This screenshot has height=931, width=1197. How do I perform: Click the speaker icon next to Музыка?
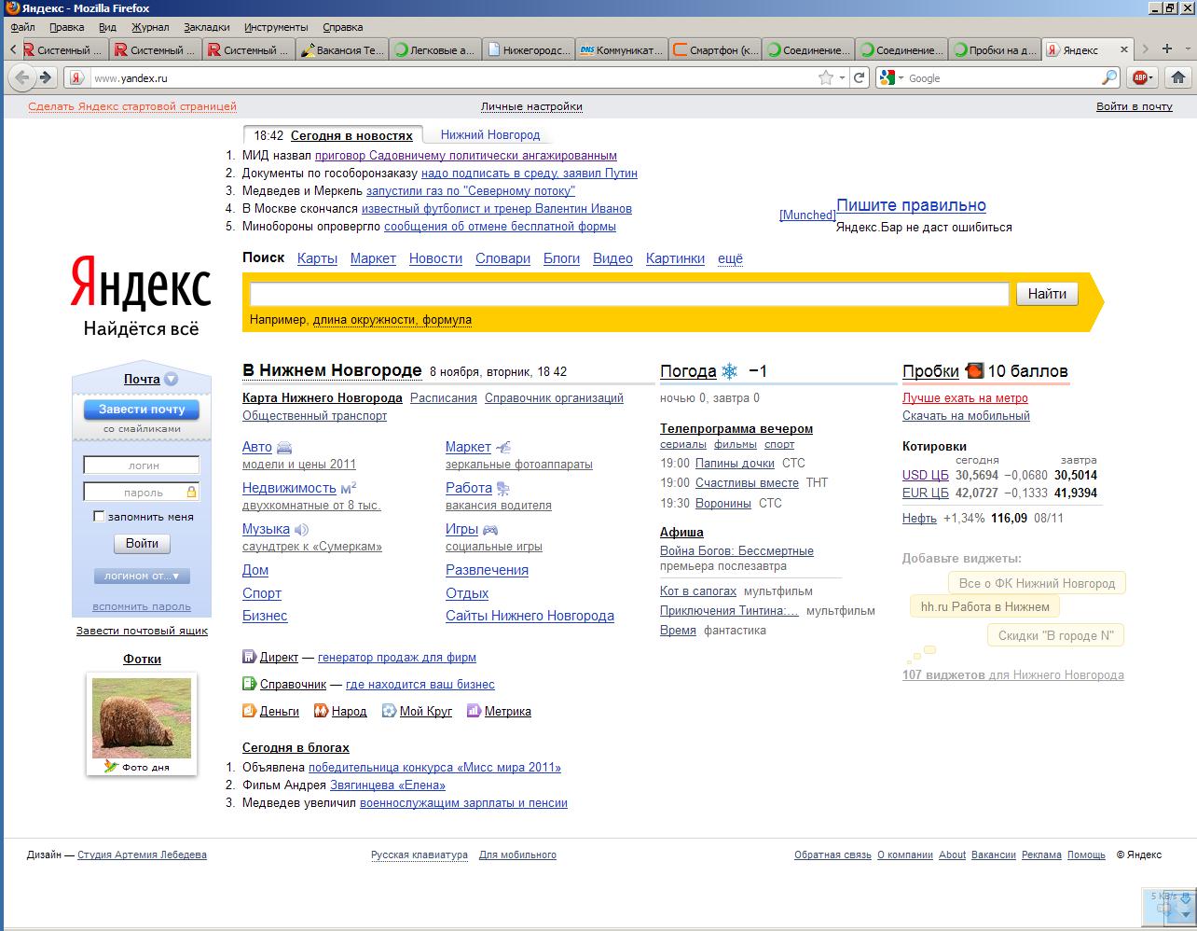[x=301, y=529]
